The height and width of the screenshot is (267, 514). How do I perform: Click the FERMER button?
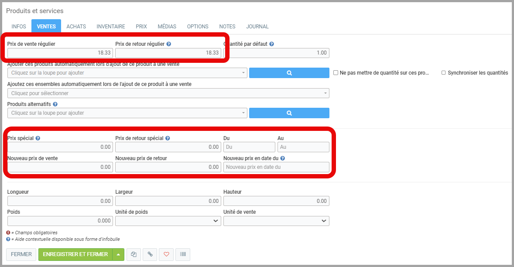tap(21, 254)
